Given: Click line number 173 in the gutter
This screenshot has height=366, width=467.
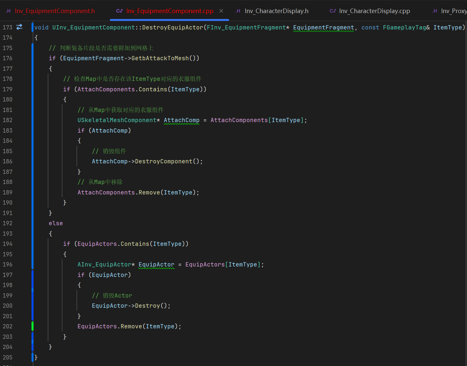Looking at the screenshot, I should coord(8,27).
